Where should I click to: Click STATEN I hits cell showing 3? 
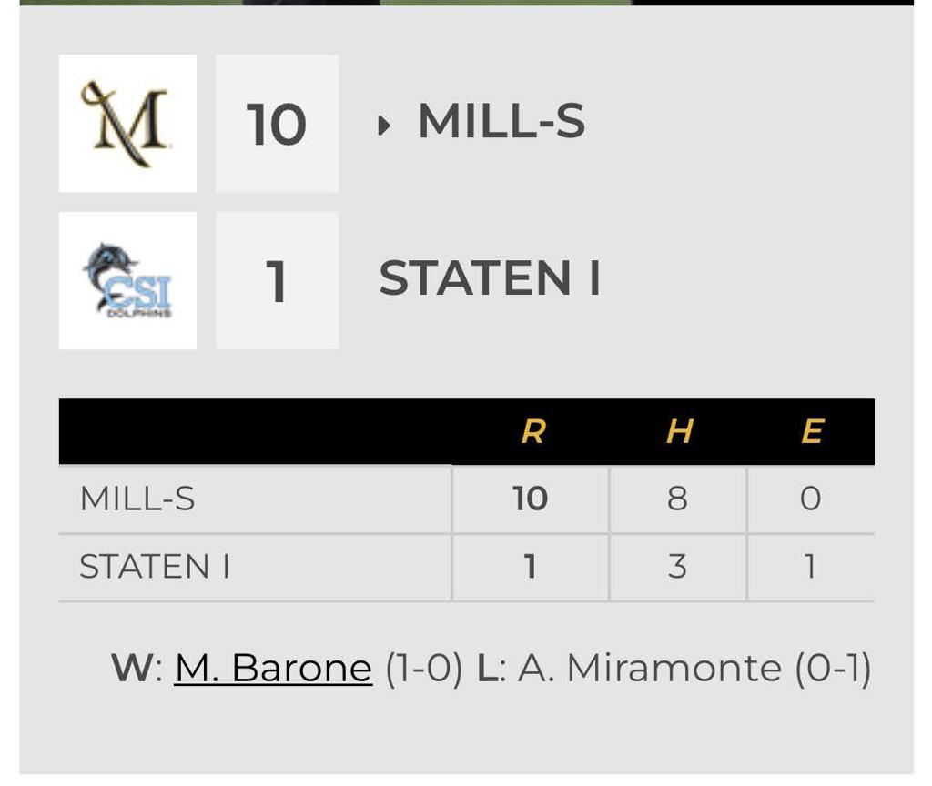pos(678,567)
